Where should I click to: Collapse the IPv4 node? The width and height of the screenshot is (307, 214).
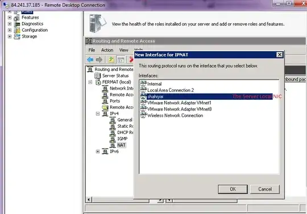98,114
